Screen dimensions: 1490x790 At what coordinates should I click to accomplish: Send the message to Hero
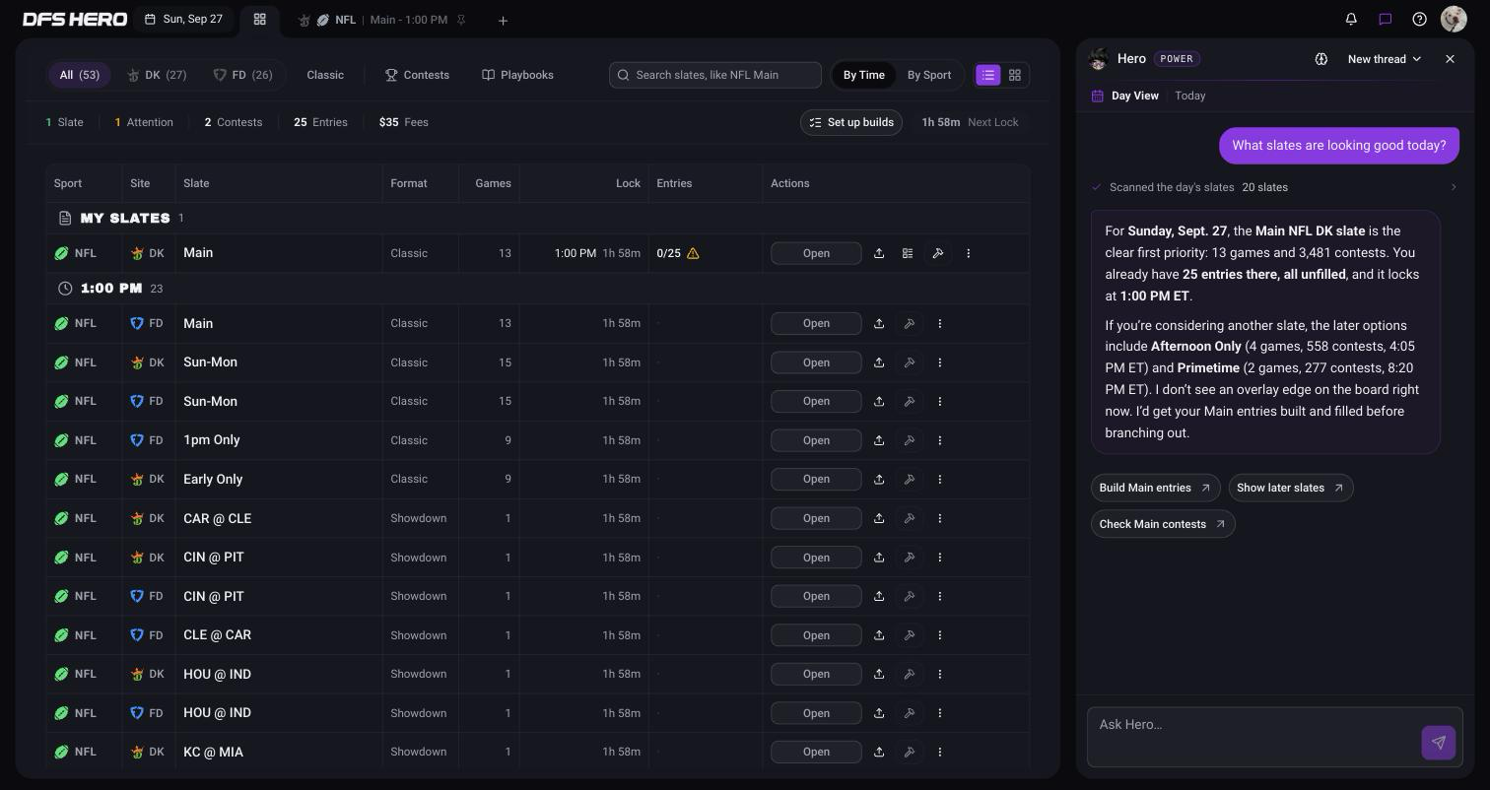click(x=1438, y=743)
